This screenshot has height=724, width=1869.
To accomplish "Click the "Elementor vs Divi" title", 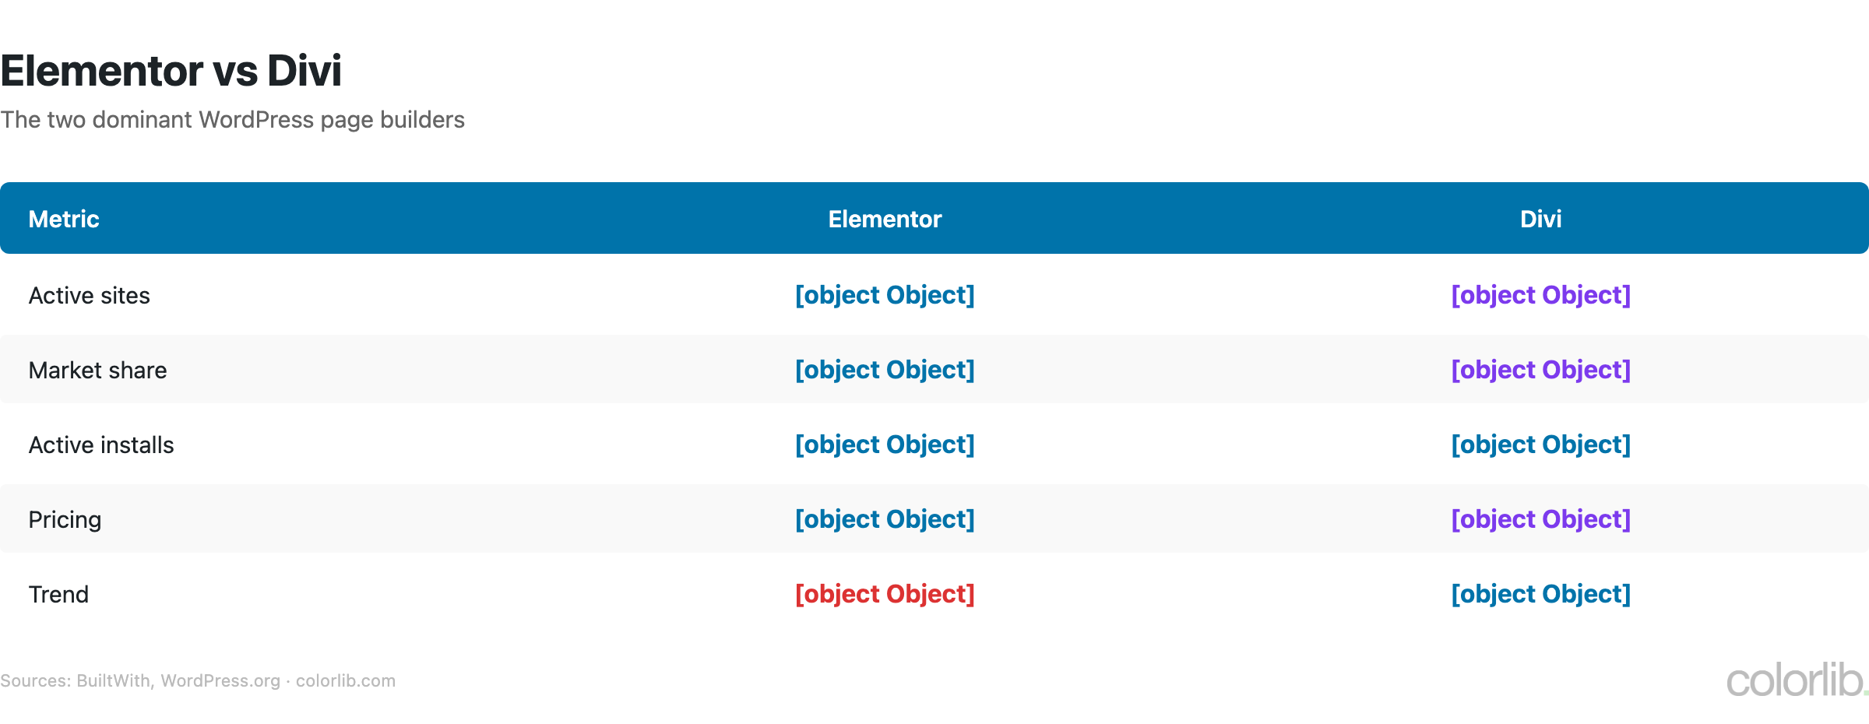I will tap(171, 71).
